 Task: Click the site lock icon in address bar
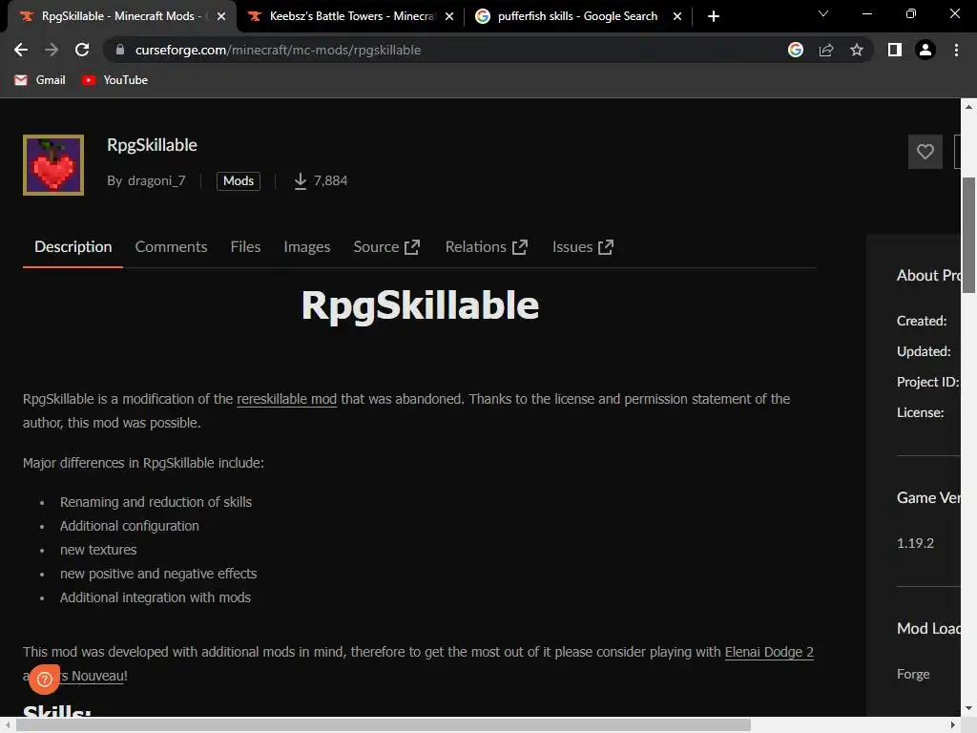coord(120,50)
